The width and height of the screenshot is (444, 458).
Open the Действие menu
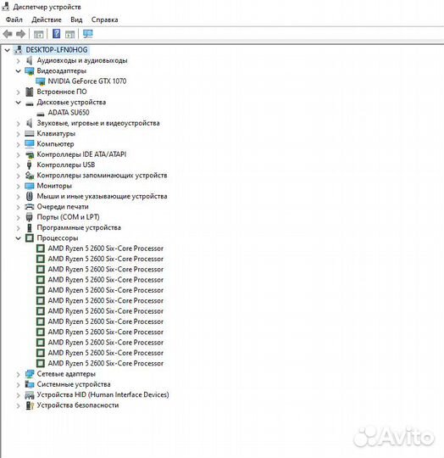47,20
